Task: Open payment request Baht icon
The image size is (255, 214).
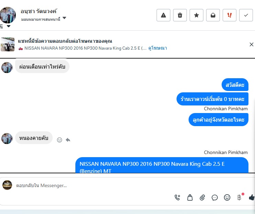Action: point(240,197)
